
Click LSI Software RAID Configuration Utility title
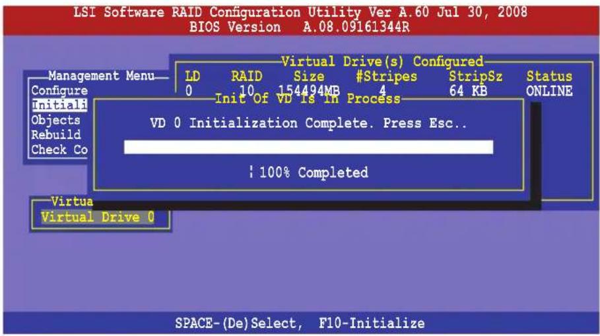coord(300,13)
